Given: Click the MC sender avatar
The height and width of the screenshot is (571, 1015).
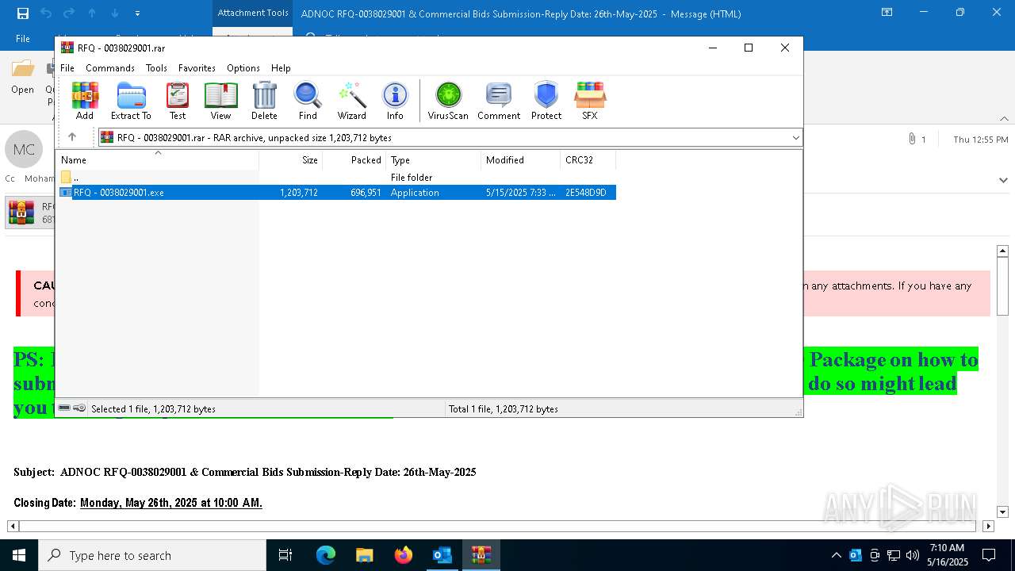Looking at the screenshot, I should (x=24, y=150).
